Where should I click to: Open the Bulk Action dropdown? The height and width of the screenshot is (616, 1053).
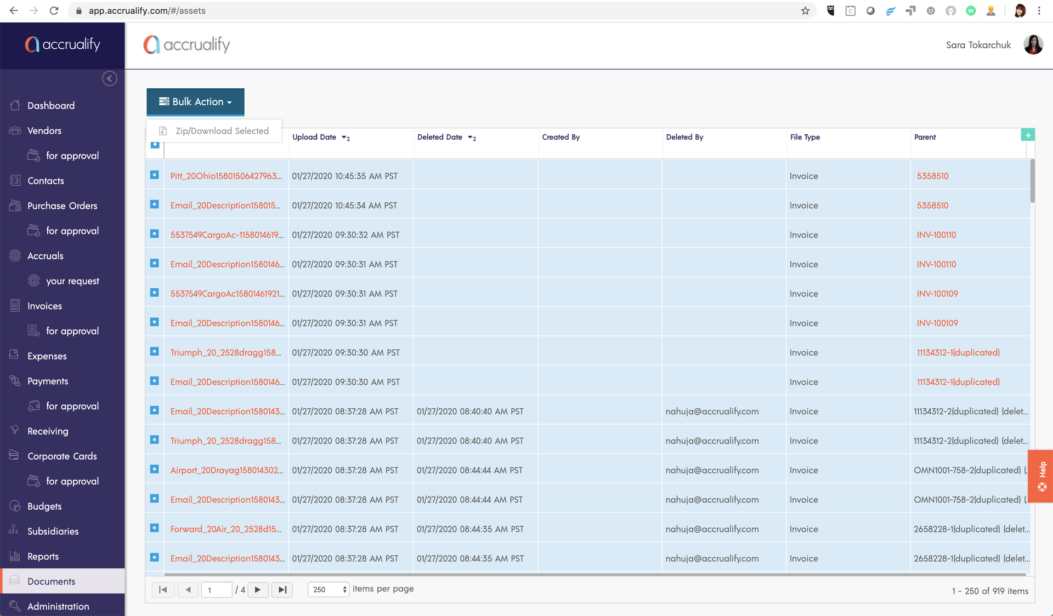pyautogui.click(x=195, y=102)
